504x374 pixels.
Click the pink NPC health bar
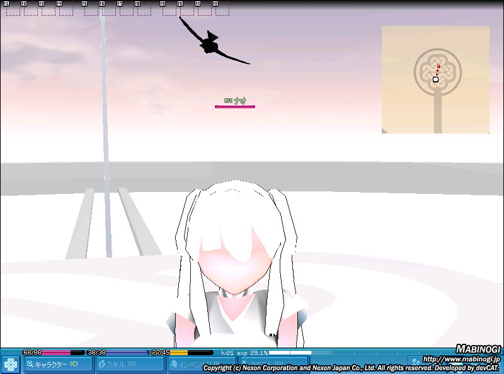(x=235, y=106)
